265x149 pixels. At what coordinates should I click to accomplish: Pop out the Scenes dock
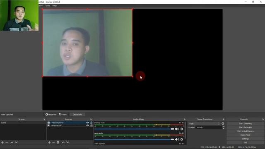point(44,119)
